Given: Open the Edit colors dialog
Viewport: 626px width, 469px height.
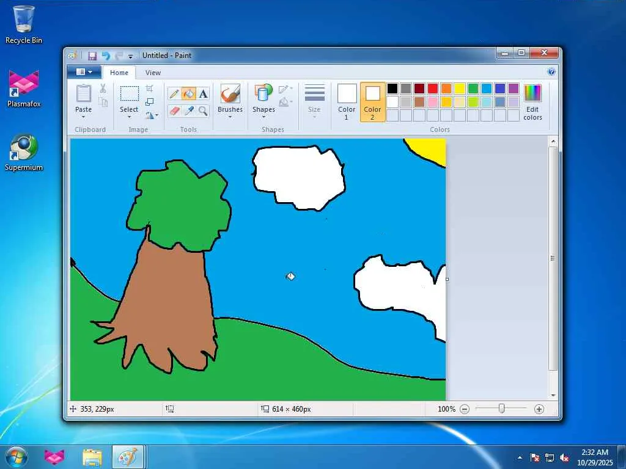Looking at the screenshot, I should [x=532, y=102].
